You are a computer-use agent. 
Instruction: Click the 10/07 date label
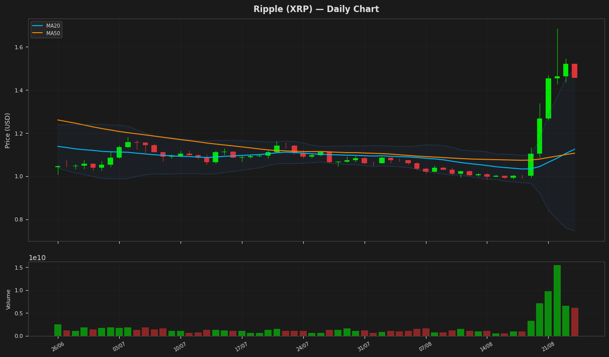click(x=181, y=346)
